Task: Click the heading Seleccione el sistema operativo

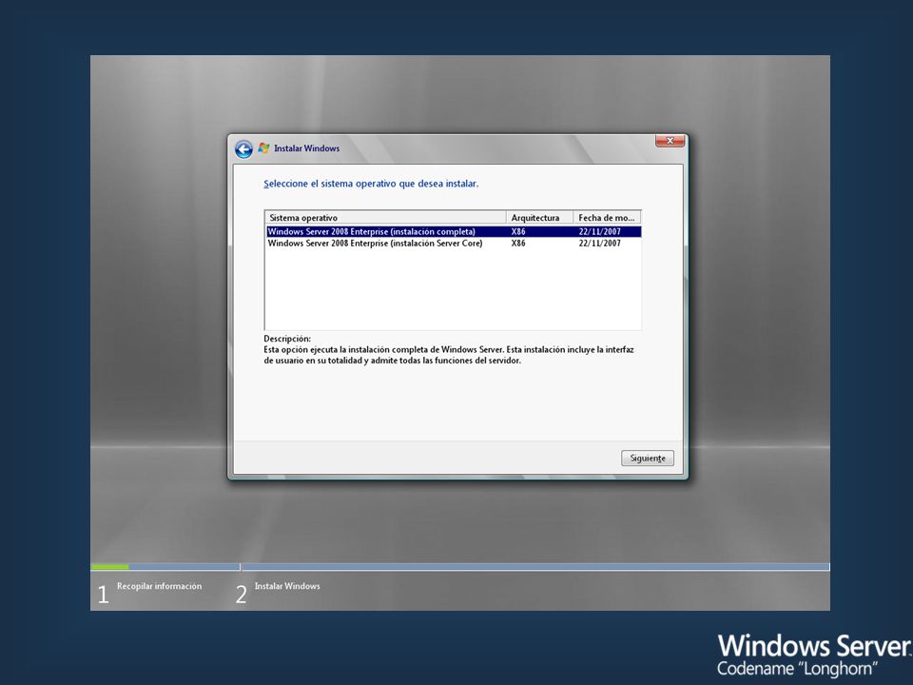Action: point(371,184)
